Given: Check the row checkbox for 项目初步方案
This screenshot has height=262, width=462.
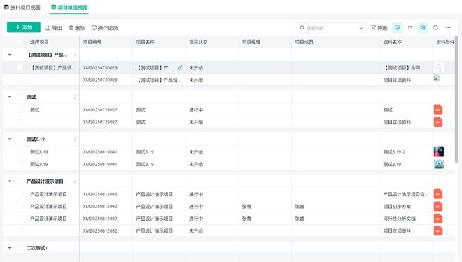Looking at the screenshot, I should (20, 206).
